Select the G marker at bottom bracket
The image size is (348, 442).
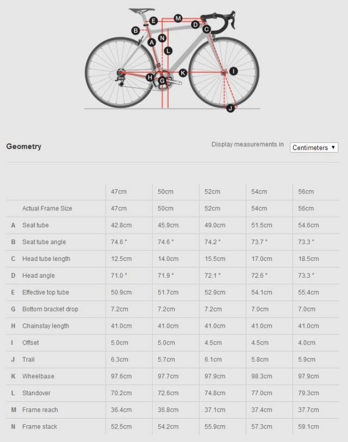coord(161,81)
